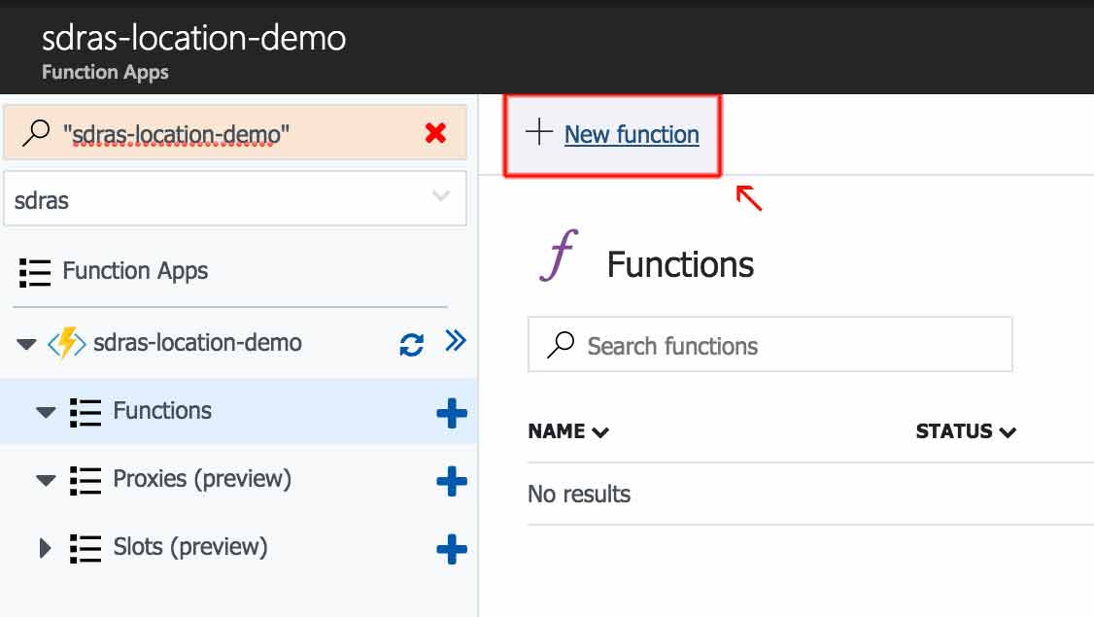
Task: Clear the search with the red X
Action: pos(435,132)
